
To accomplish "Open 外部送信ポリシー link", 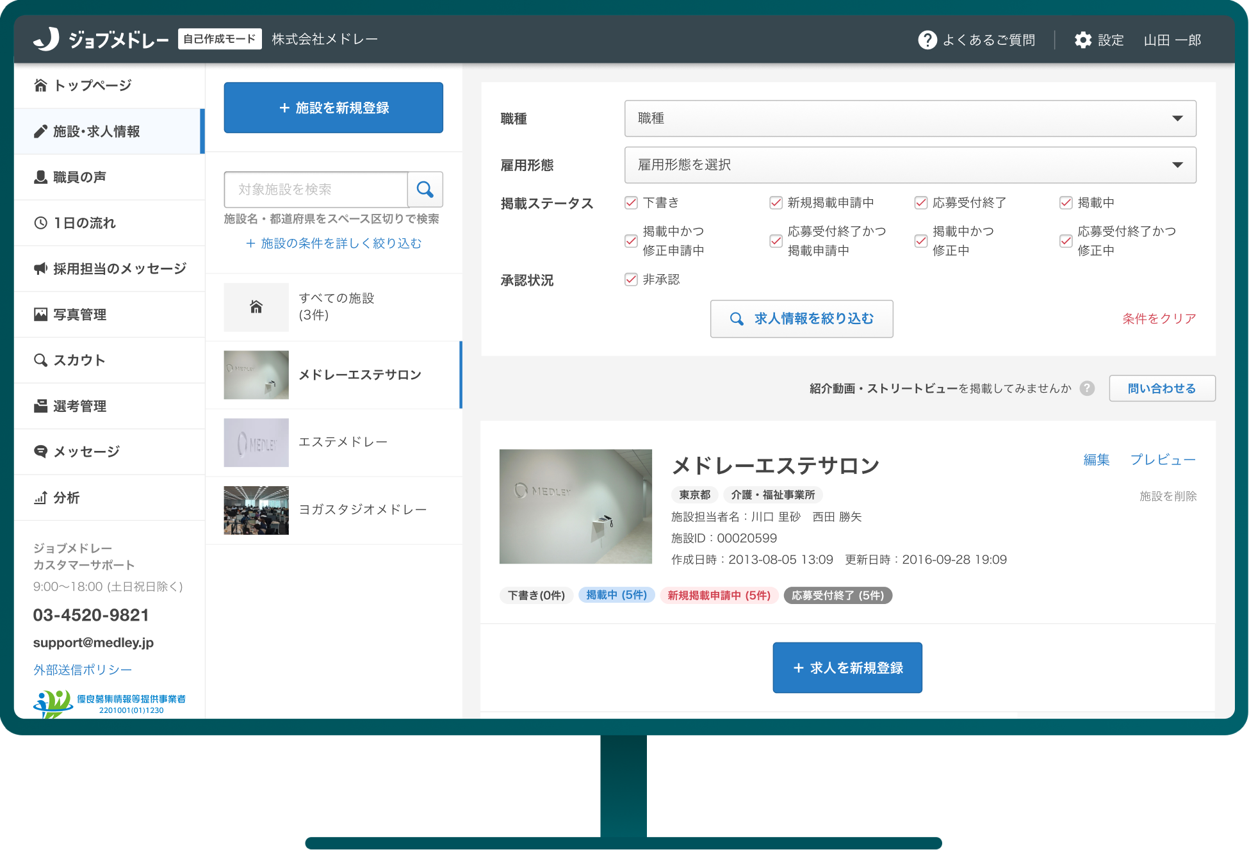I will pyautogui.click(x=83, y=669).
